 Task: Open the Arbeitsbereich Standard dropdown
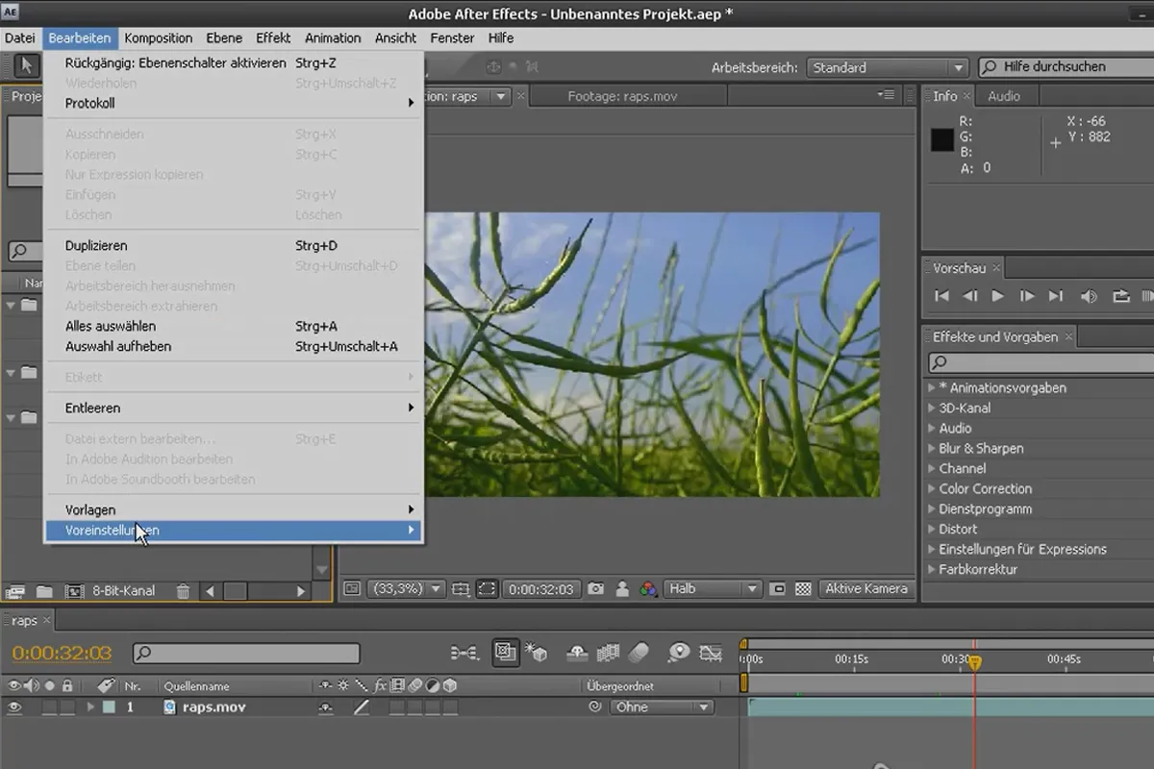[x=887, y=67]
